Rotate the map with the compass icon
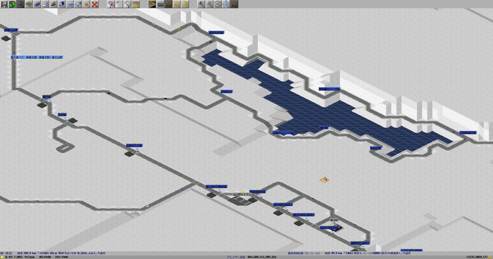493x259 pixels. pos(226,4)
